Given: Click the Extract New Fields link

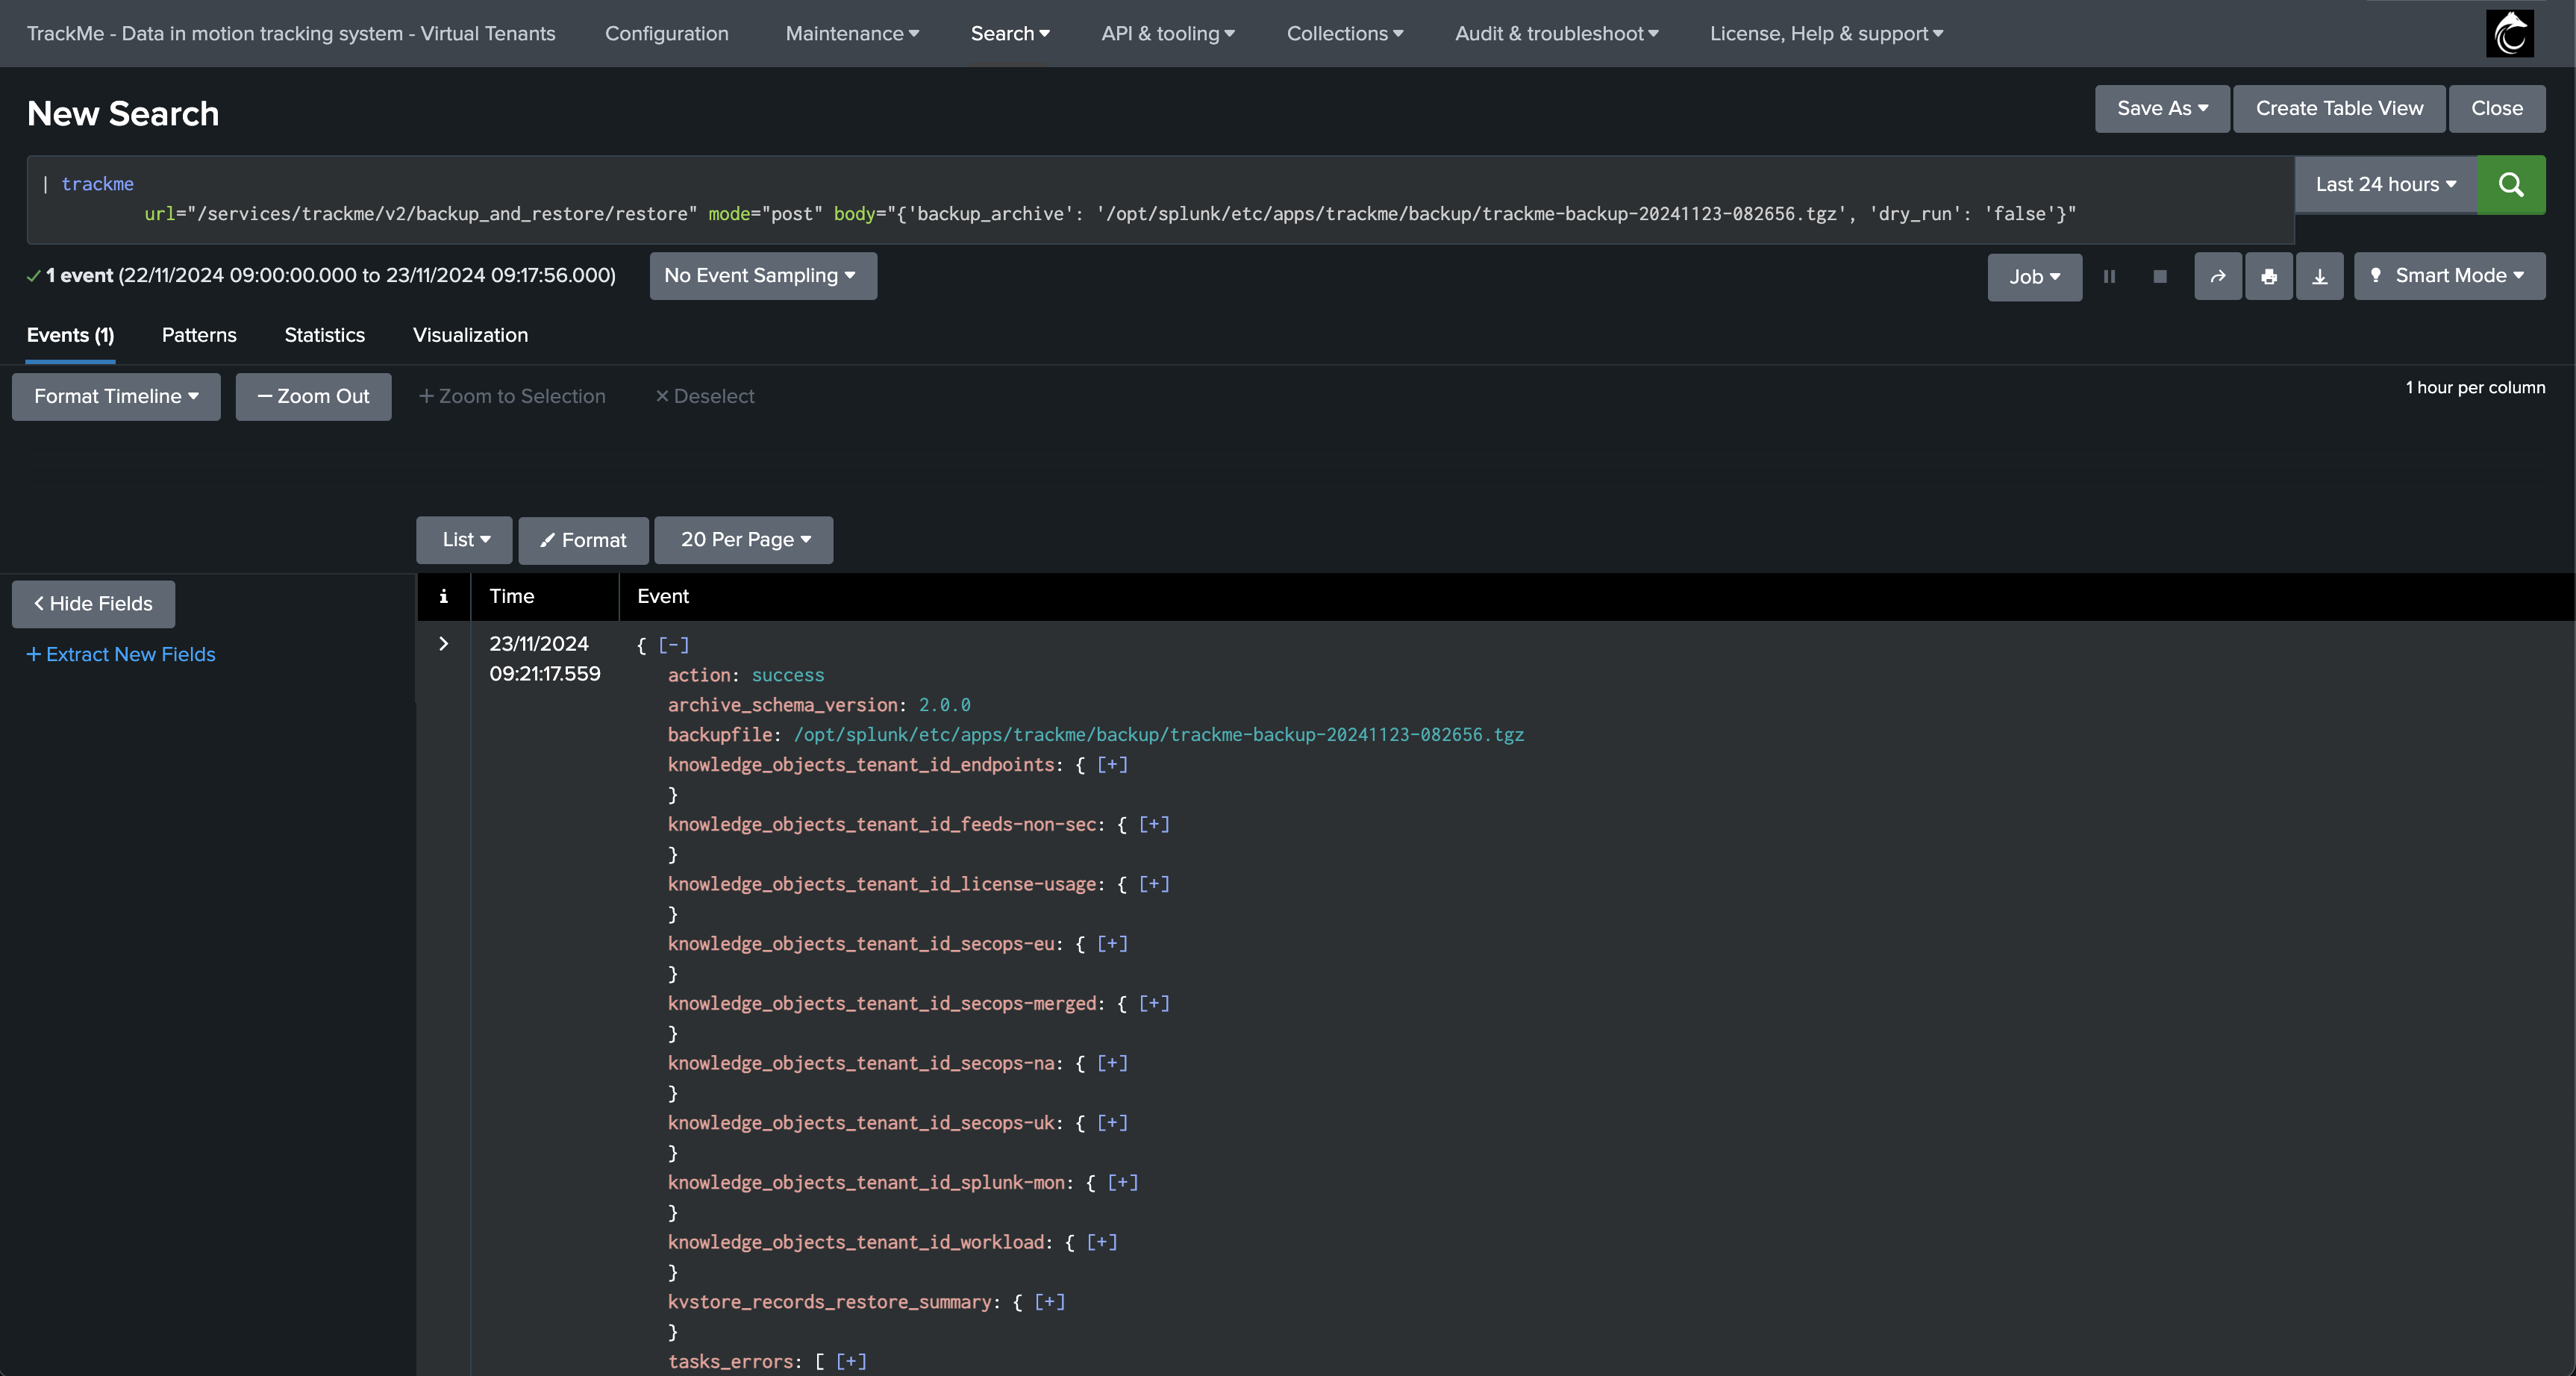Looking at the screenshot, I should [120, 654].
